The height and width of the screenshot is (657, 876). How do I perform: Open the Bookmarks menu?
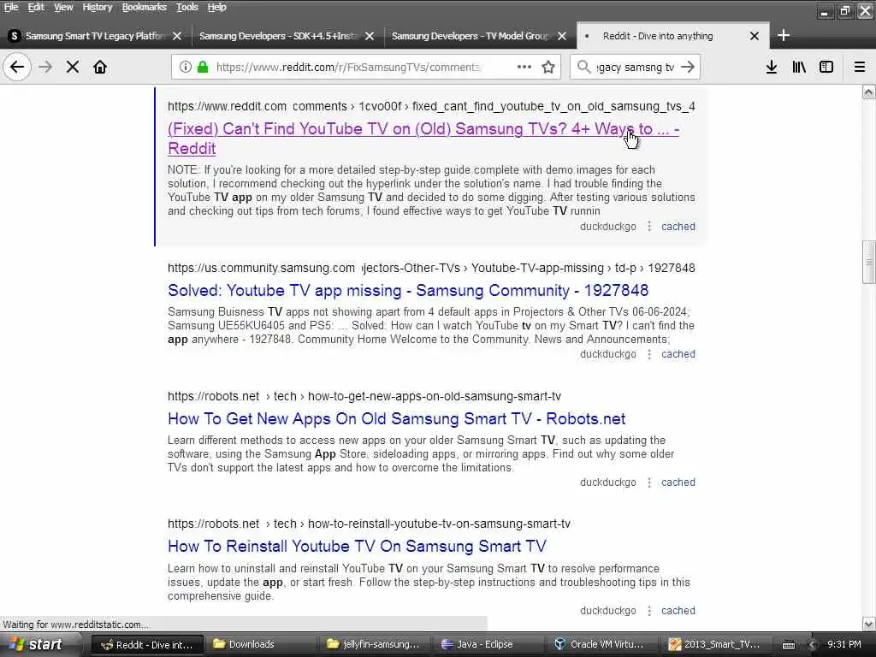point(144,7)
